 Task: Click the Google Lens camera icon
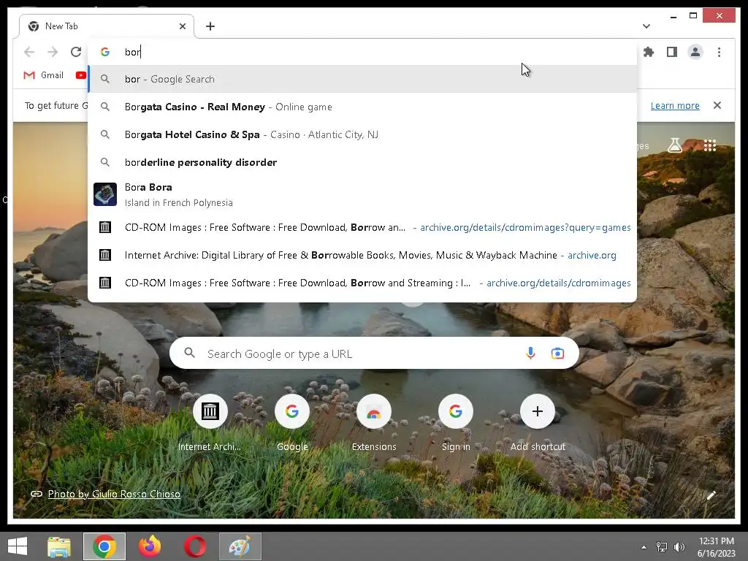pyautogui.click(x=557, y=354)
